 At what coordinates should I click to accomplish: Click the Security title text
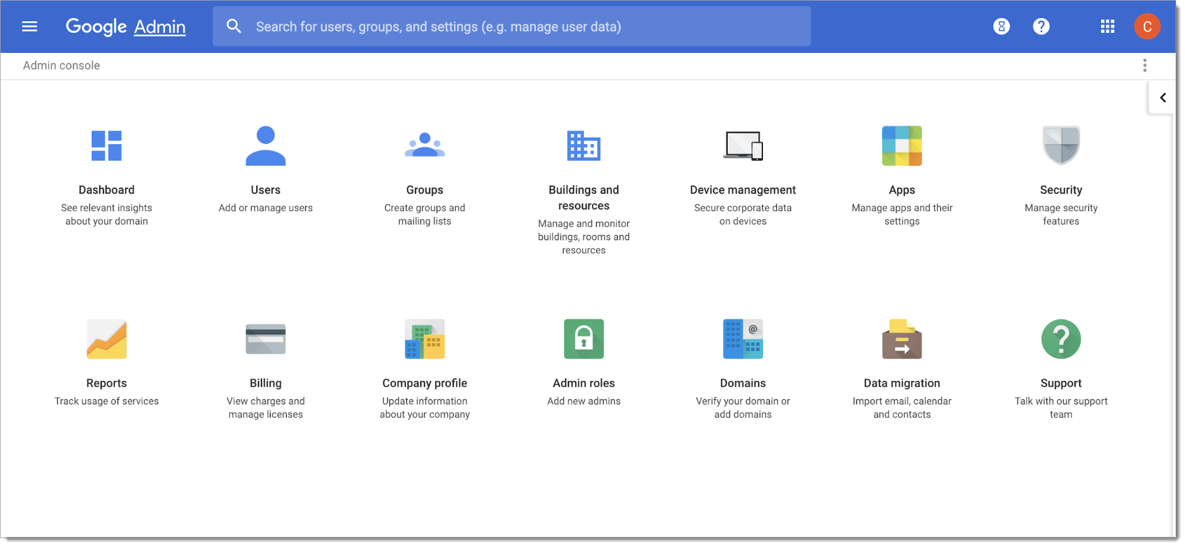1061,190
